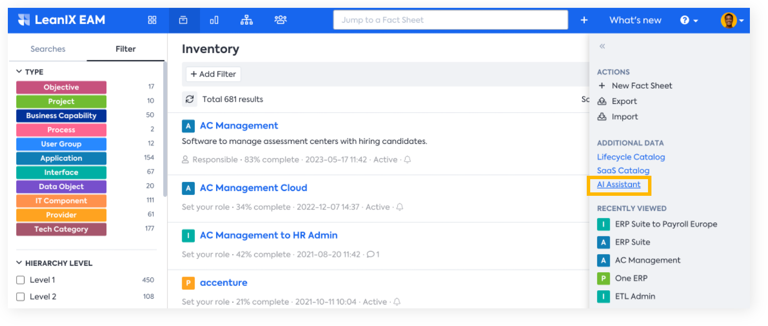Viewport: 768px width, 326px height.
Task: Open recently viewed ERP Suite to Payroll Europe
Action: tap(666, 224)
